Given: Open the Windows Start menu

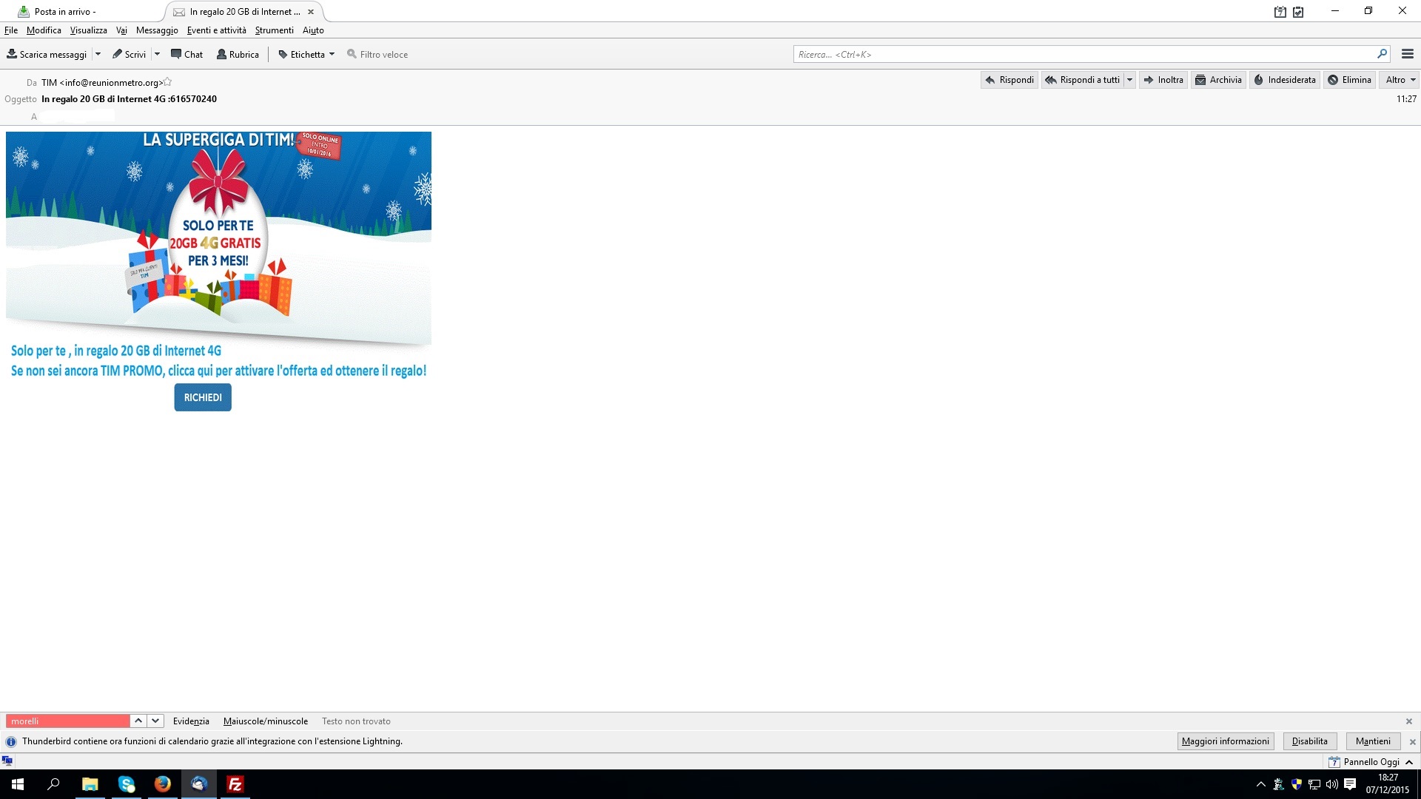Looking at the screenshot, I should coord(18,784).
